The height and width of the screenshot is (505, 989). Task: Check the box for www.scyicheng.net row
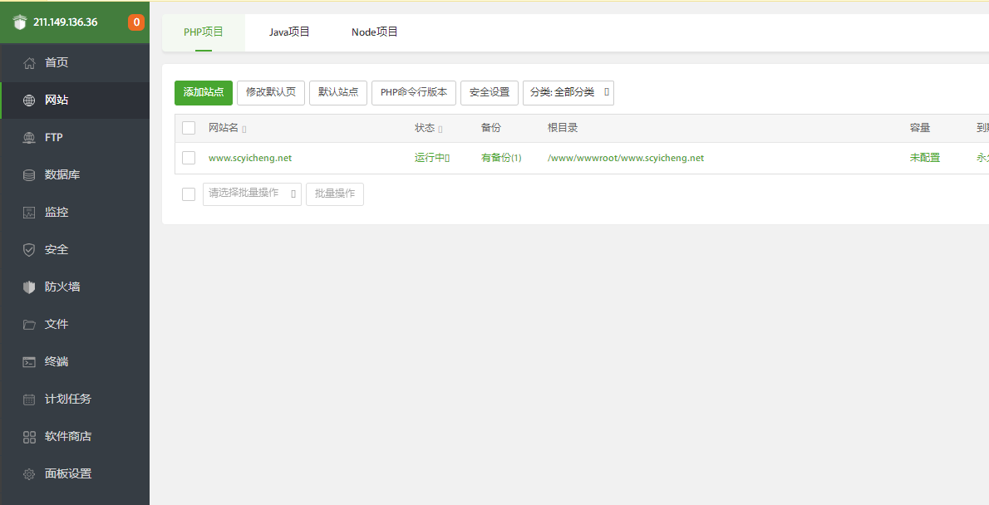[189, 158]
